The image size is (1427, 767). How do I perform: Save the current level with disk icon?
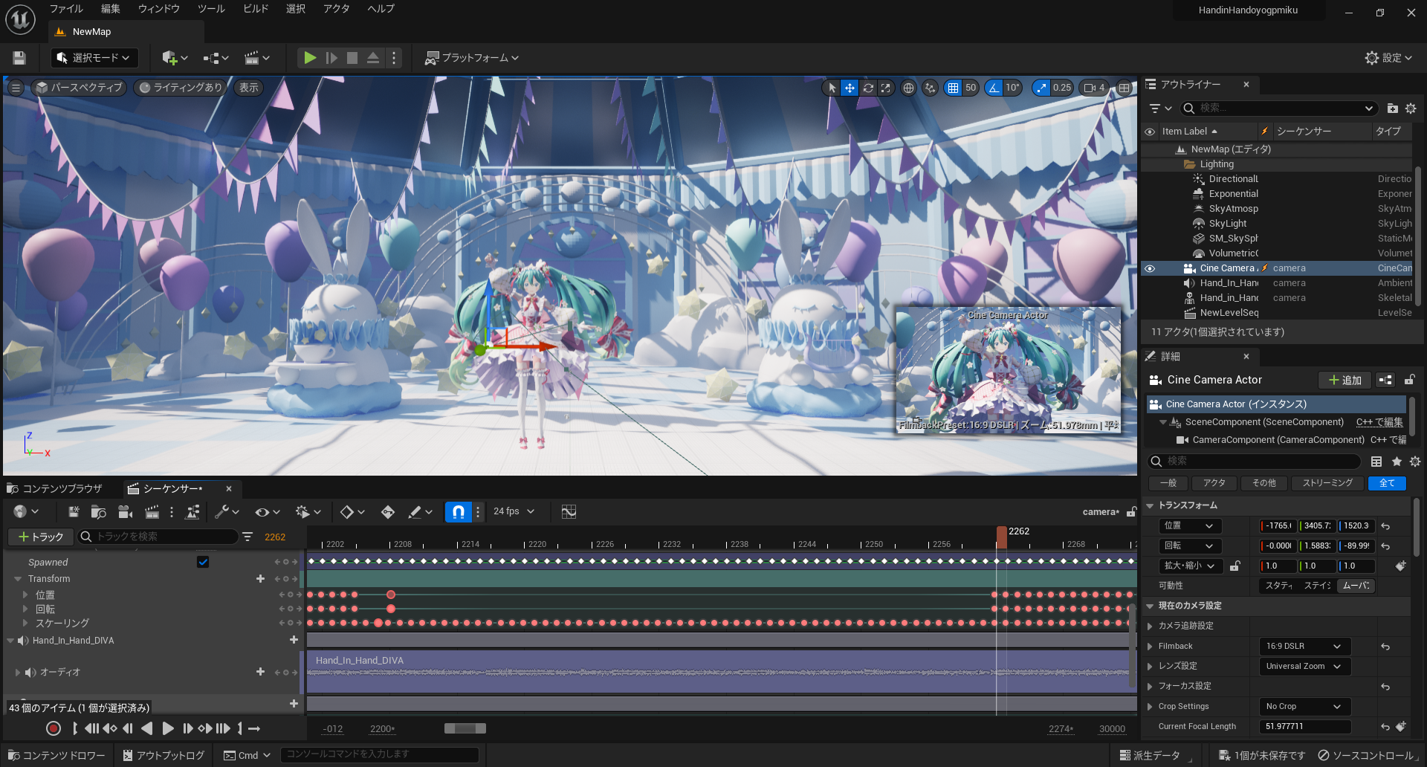(x=19, y=57)
